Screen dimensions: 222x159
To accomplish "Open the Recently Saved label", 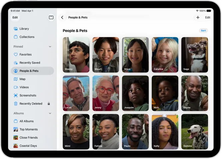I will coord(30,63).
